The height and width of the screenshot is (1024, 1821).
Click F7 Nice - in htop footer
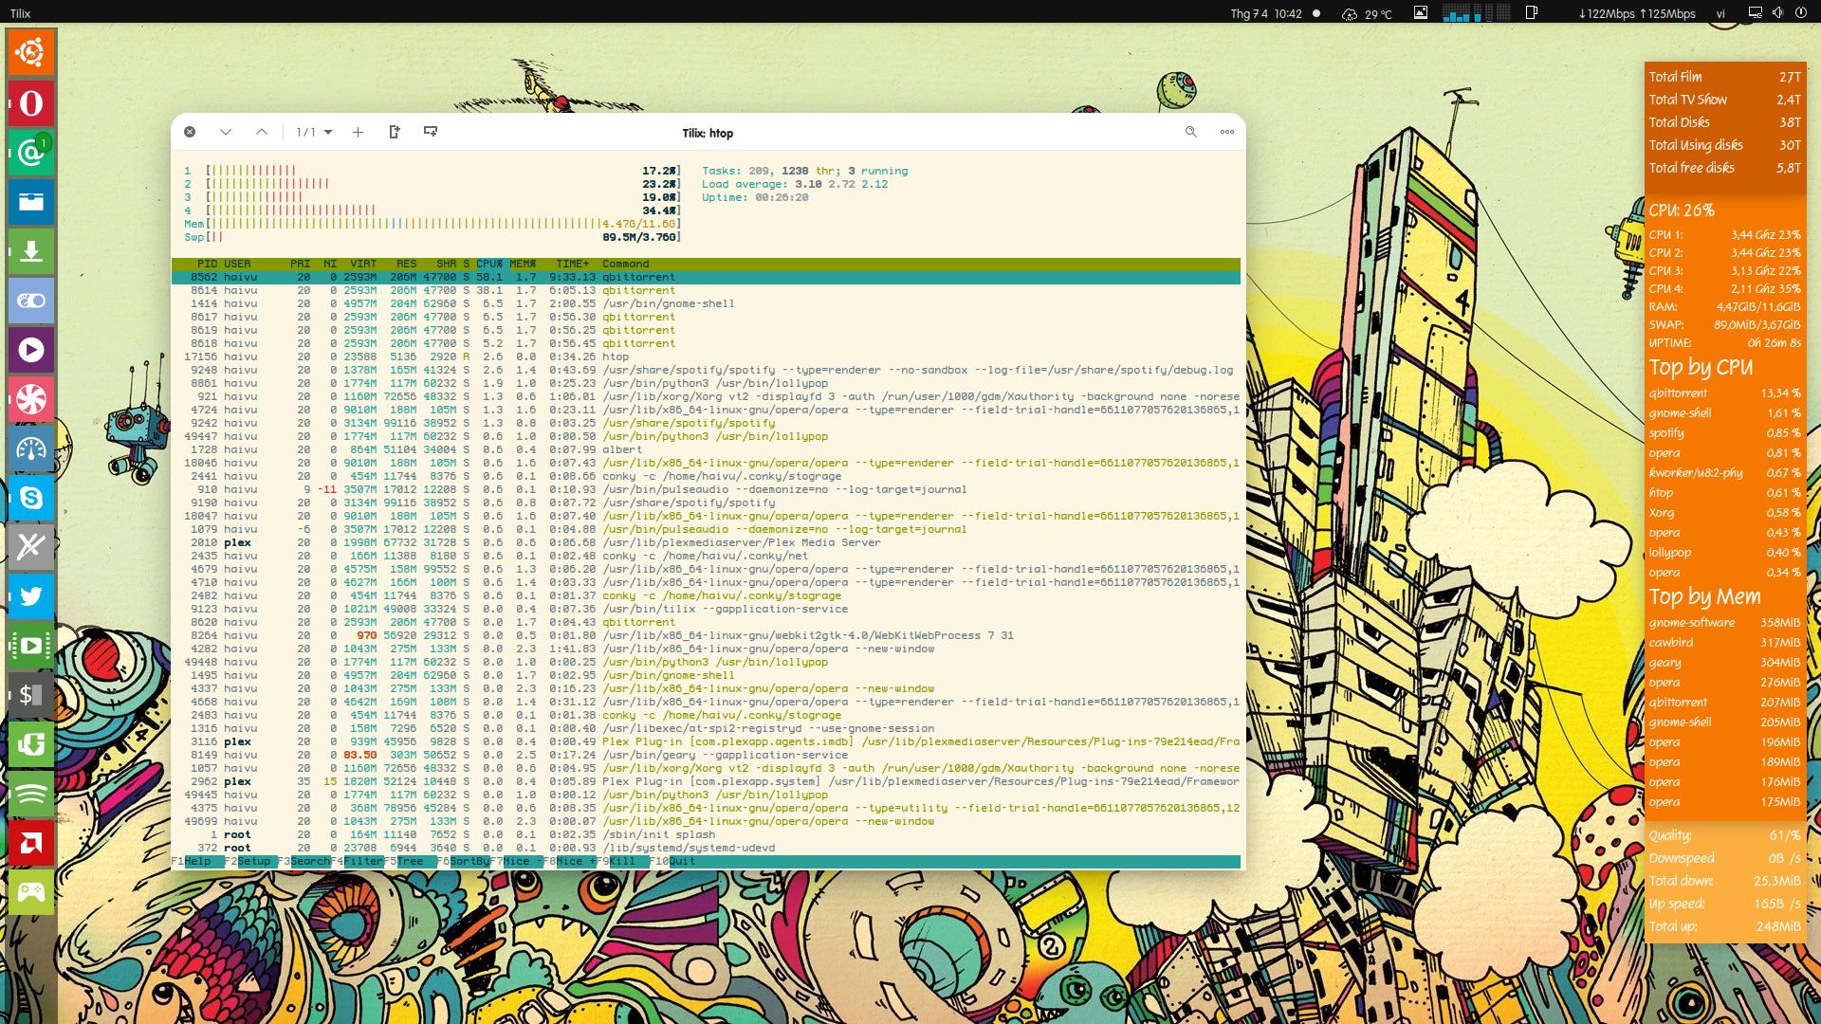point(516,861)
